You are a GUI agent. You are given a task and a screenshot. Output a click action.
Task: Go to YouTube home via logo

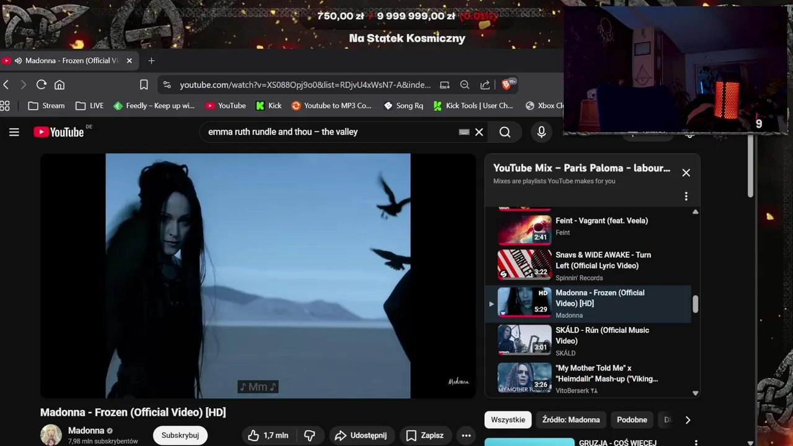(x=59, y=132)
